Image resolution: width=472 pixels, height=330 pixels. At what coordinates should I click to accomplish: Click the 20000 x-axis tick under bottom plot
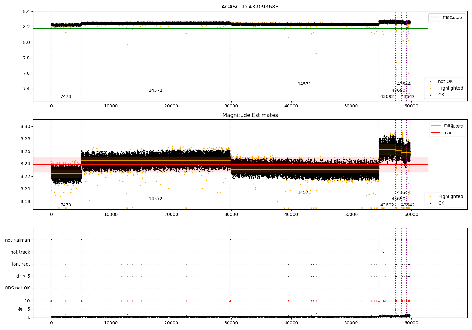click(x=171, y=323)
